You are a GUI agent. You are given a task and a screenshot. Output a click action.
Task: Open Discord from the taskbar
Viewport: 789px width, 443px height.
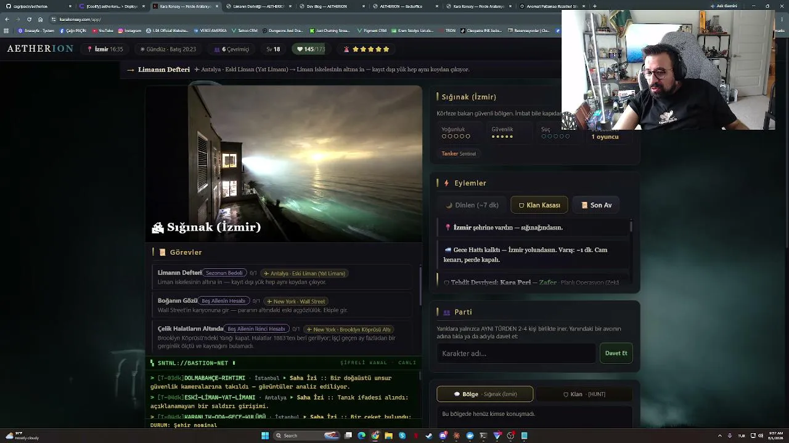coord(443,436)
